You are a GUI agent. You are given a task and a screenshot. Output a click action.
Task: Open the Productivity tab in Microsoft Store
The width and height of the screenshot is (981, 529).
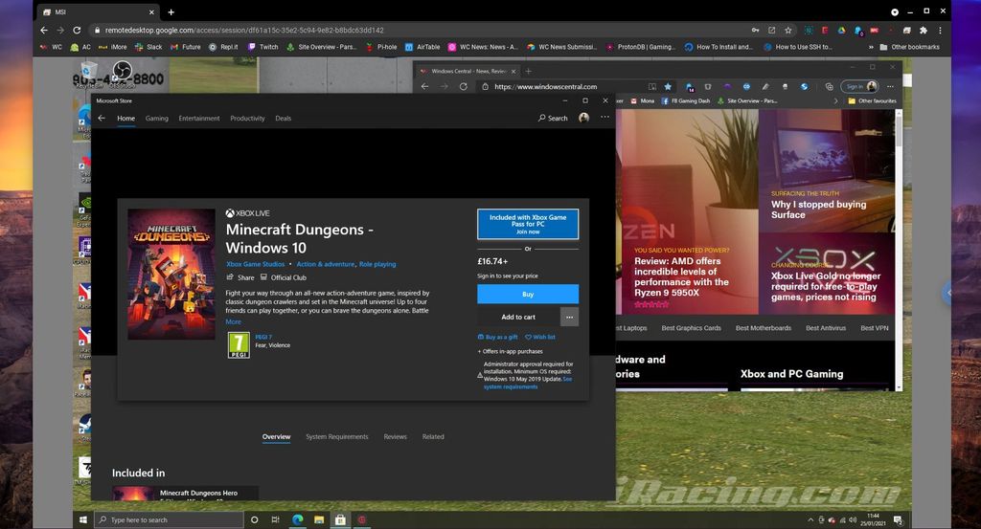click(247, 118)
